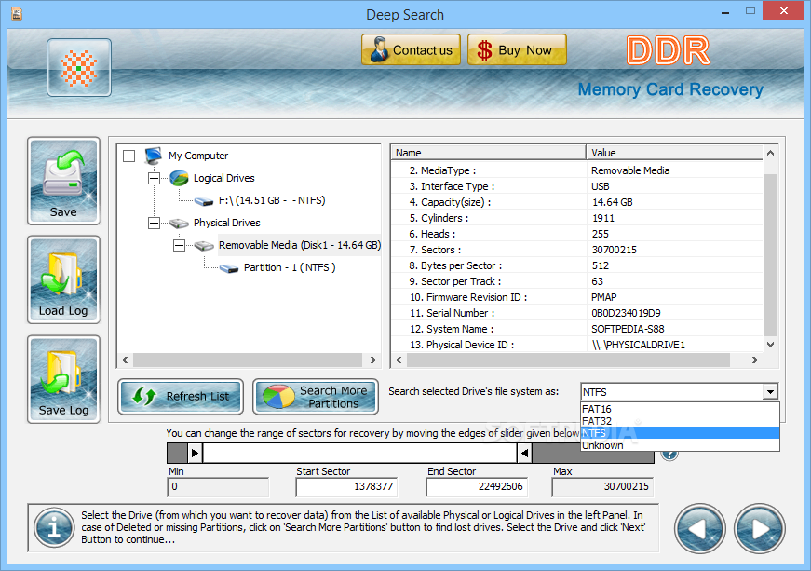
Task: Click the help question mark icon
Action: coord(669,455)
